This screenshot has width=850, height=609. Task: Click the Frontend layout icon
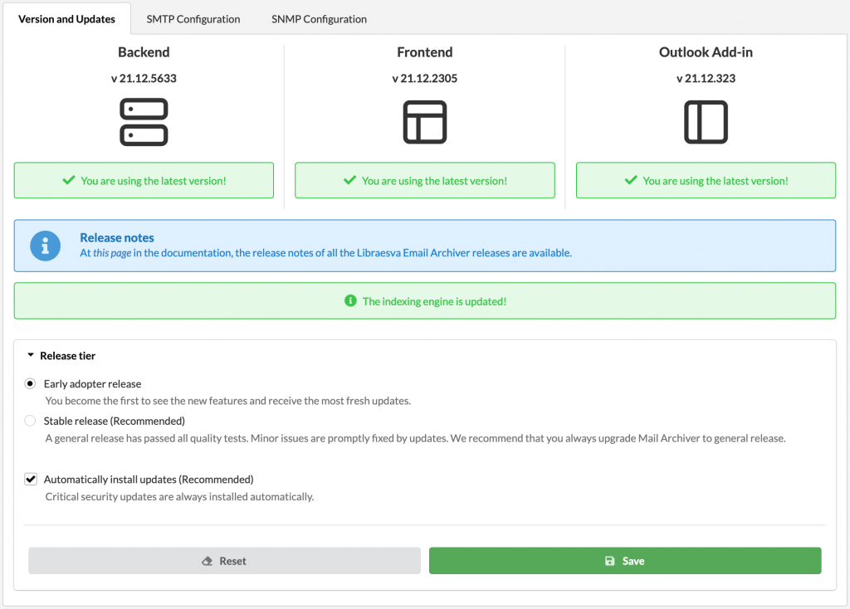pos(424,122)
